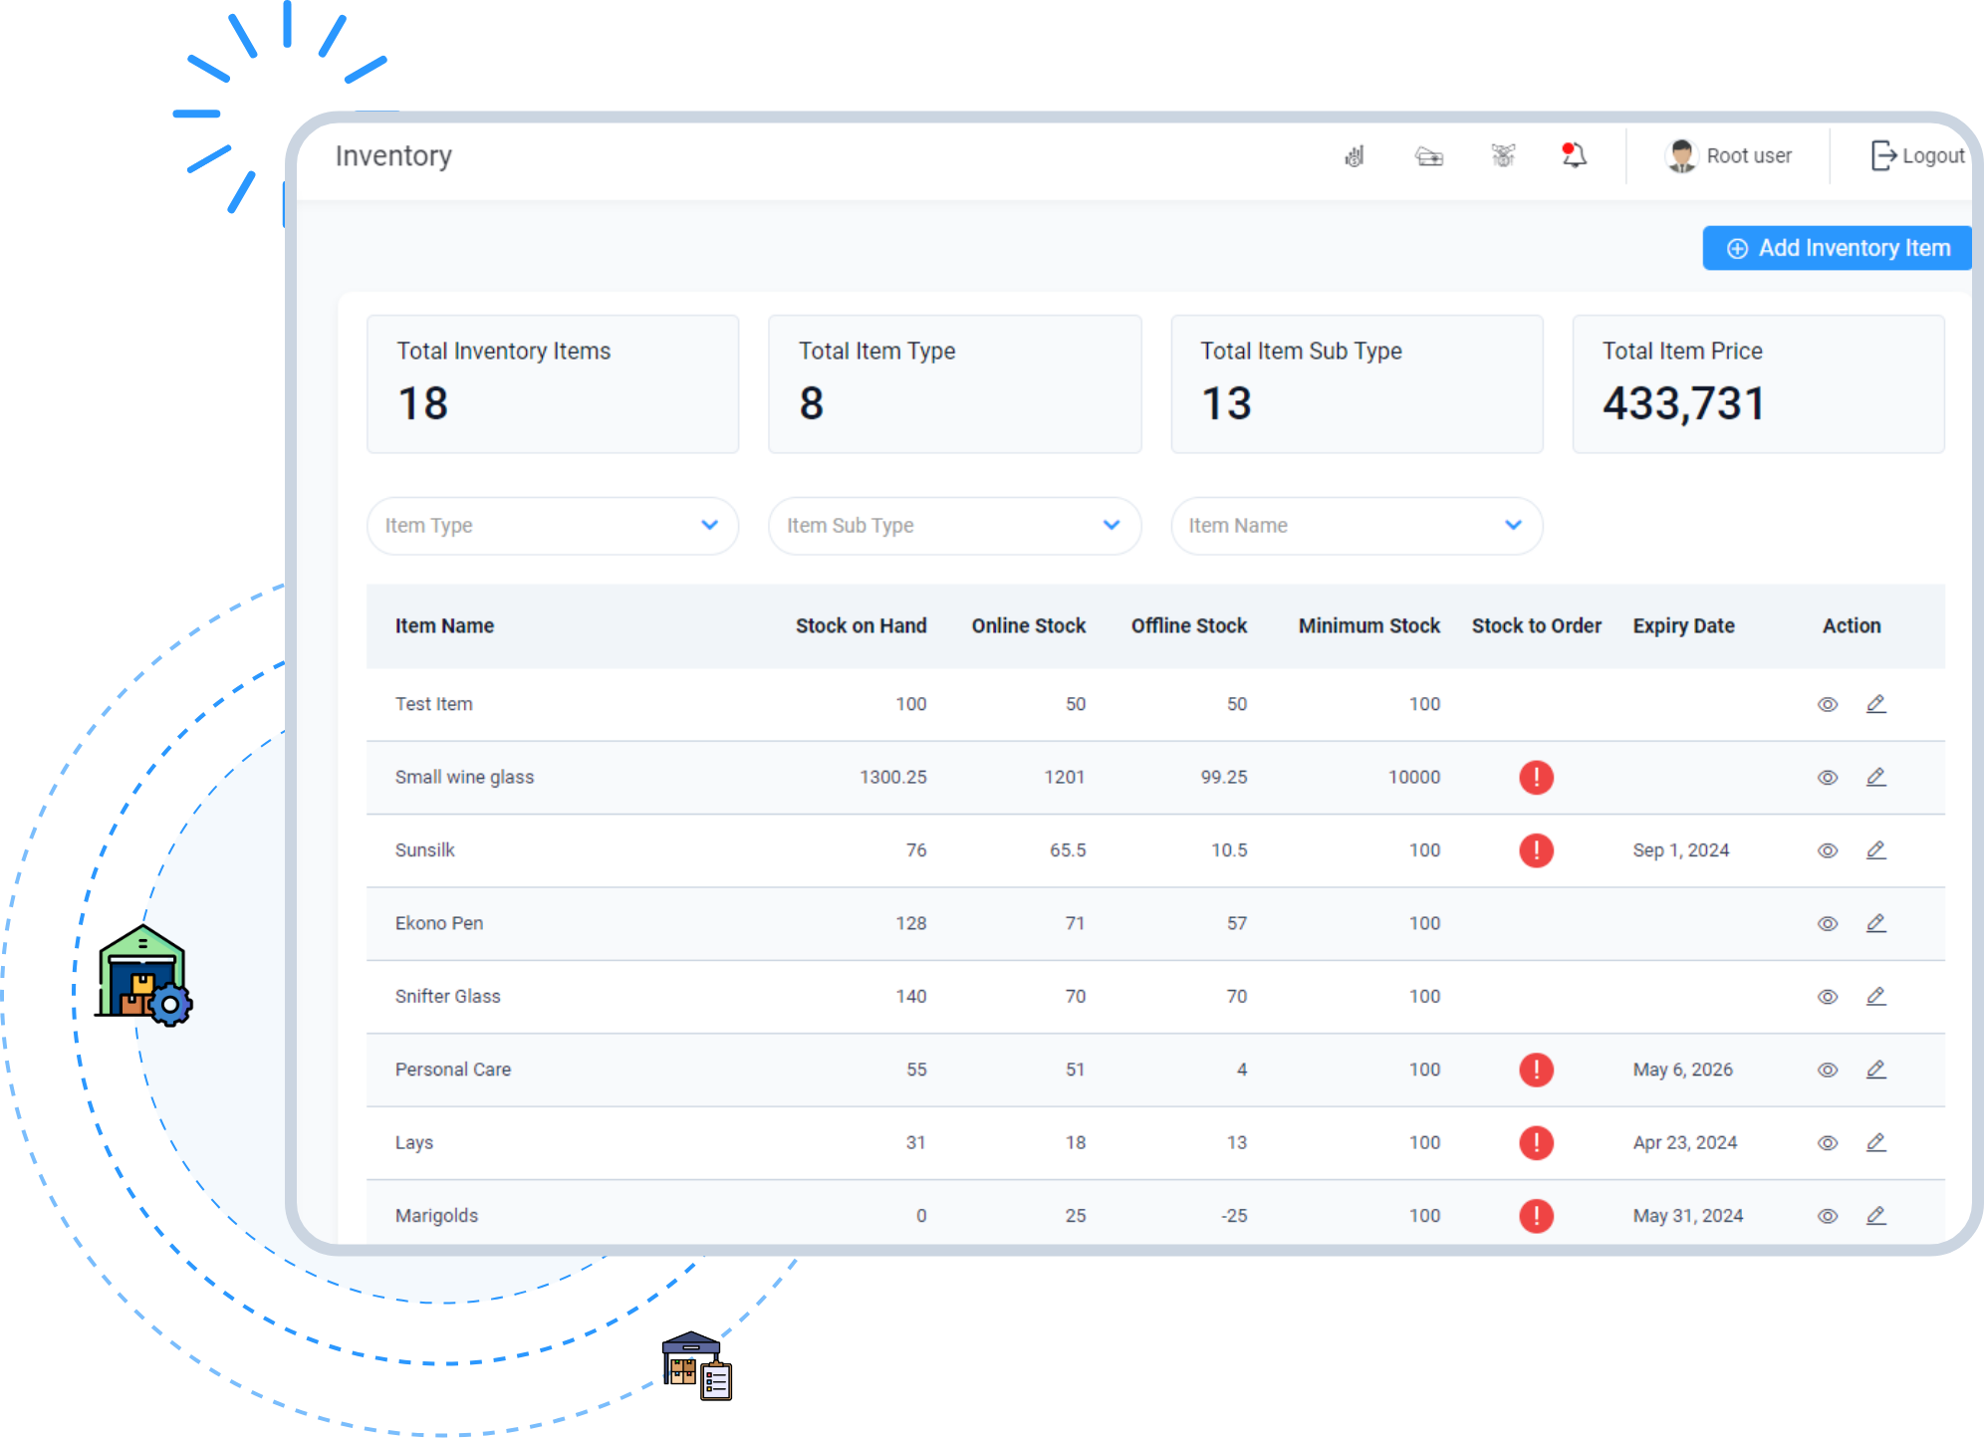Click red stock alert for Lays
This screenshot has width=1984, height=1438.
click(x=1537, y=1143)
